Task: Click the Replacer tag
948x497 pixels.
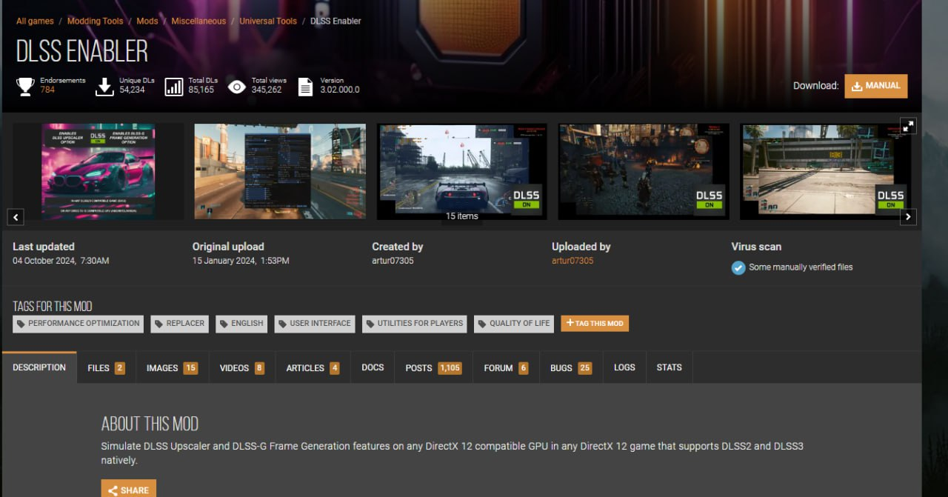Action: pyautogui.click(x=179, y=324)
